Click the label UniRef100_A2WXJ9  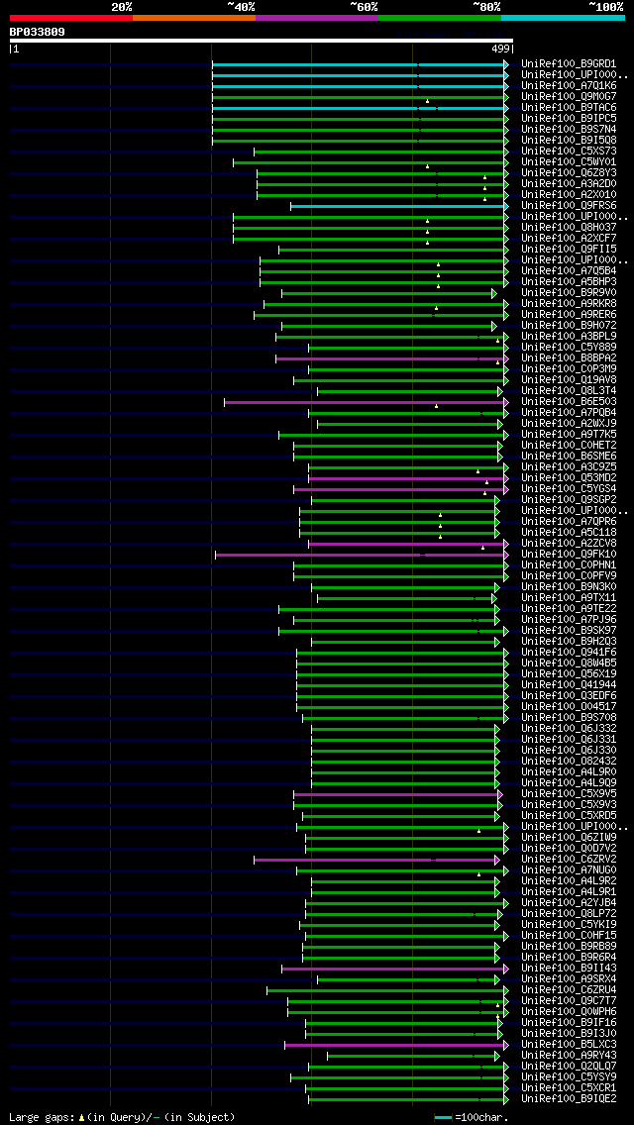click(x=569, y=423)
